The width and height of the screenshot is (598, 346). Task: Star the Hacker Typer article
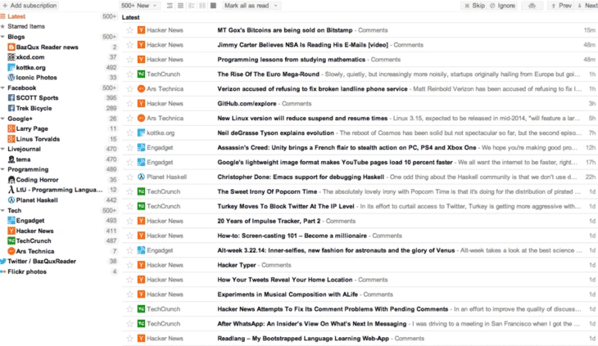coord(129,265)
